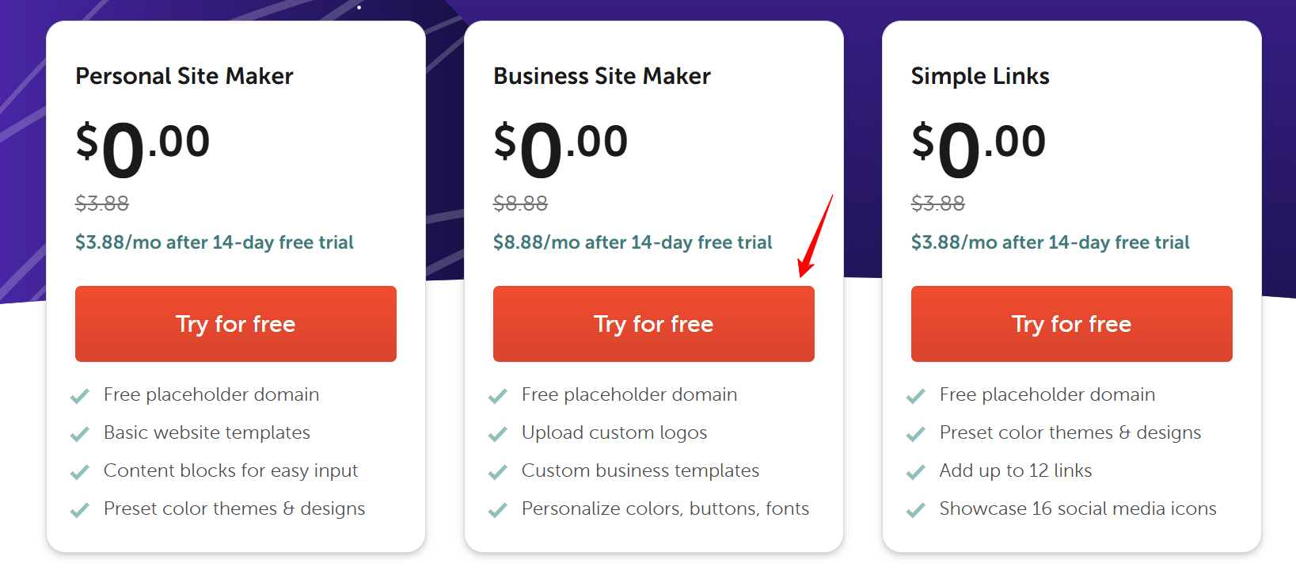Select the Personal Site Maker heading
The image size is (1296, 575).
pos(184,76)
